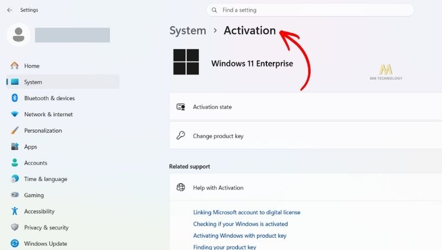Open the Apps settings
Image resolution: width=442 pixels, height=250 pixels.
[x=63, y=147]
